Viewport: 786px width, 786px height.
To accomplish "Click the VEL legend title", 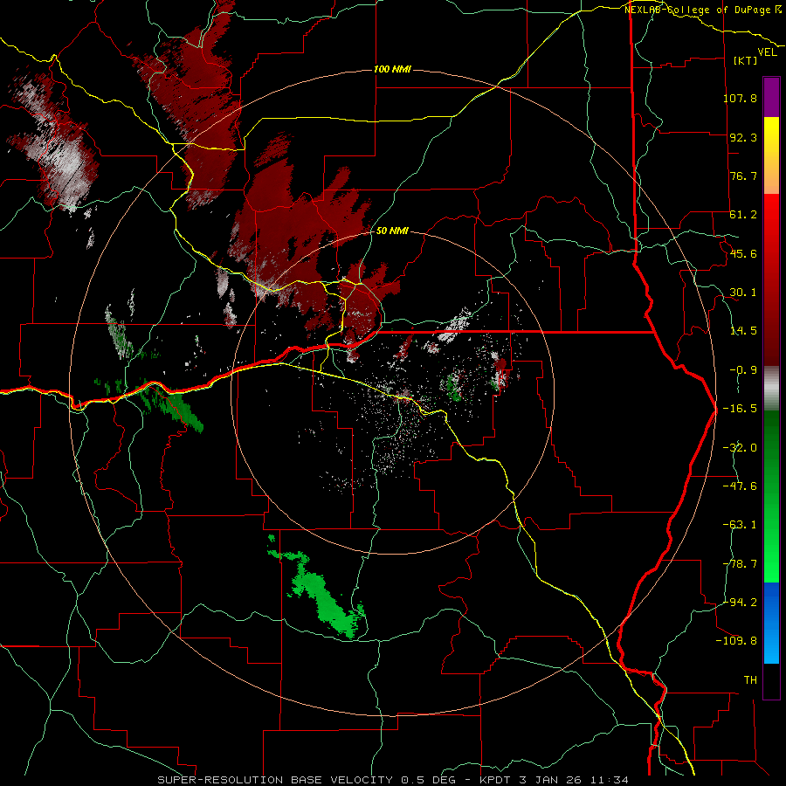I will [x=767, y=52].
